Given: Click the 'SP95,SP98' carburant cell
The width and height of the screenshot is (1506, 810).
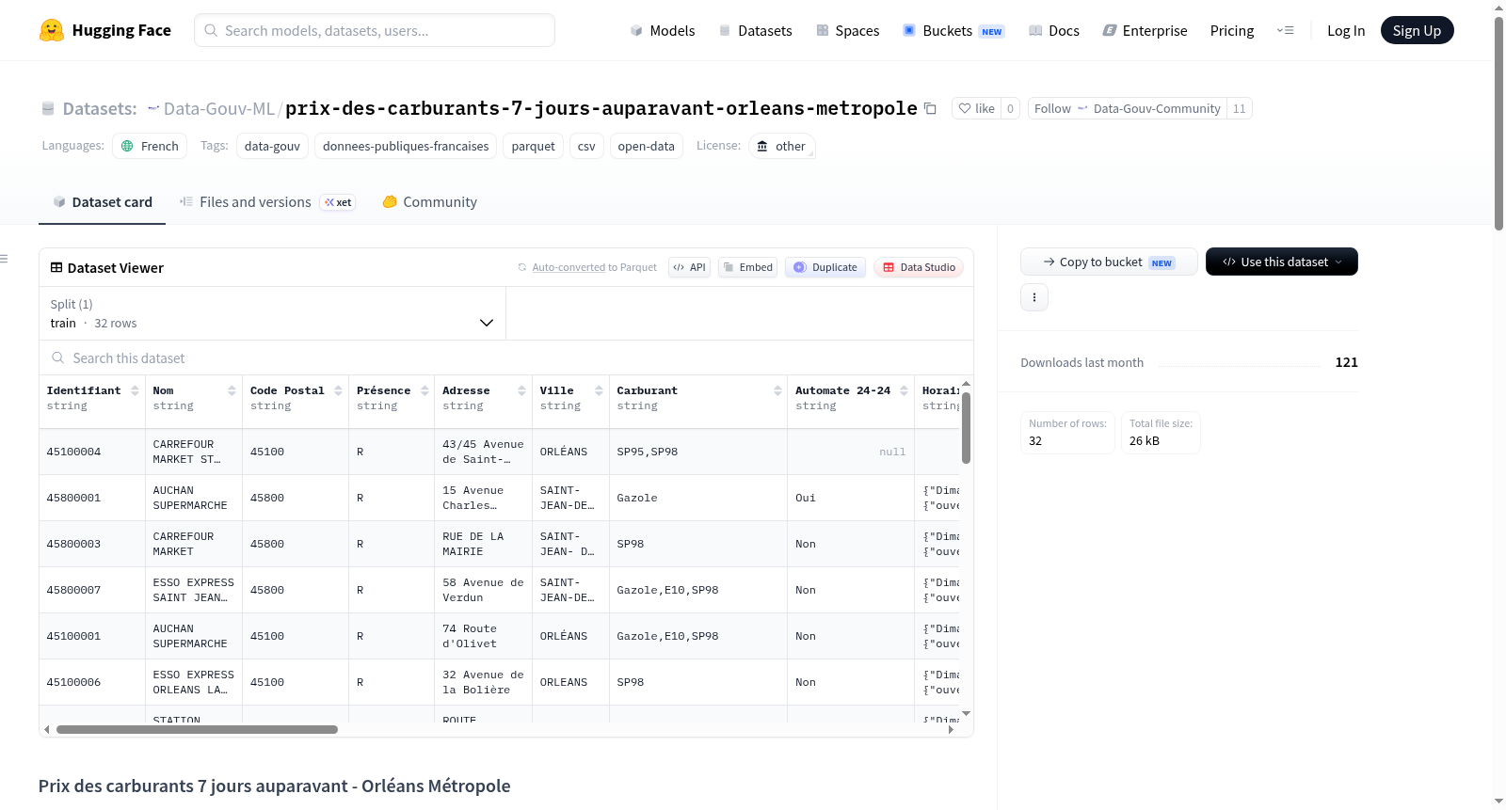Looking at the screenshot, I should (697, 452).
